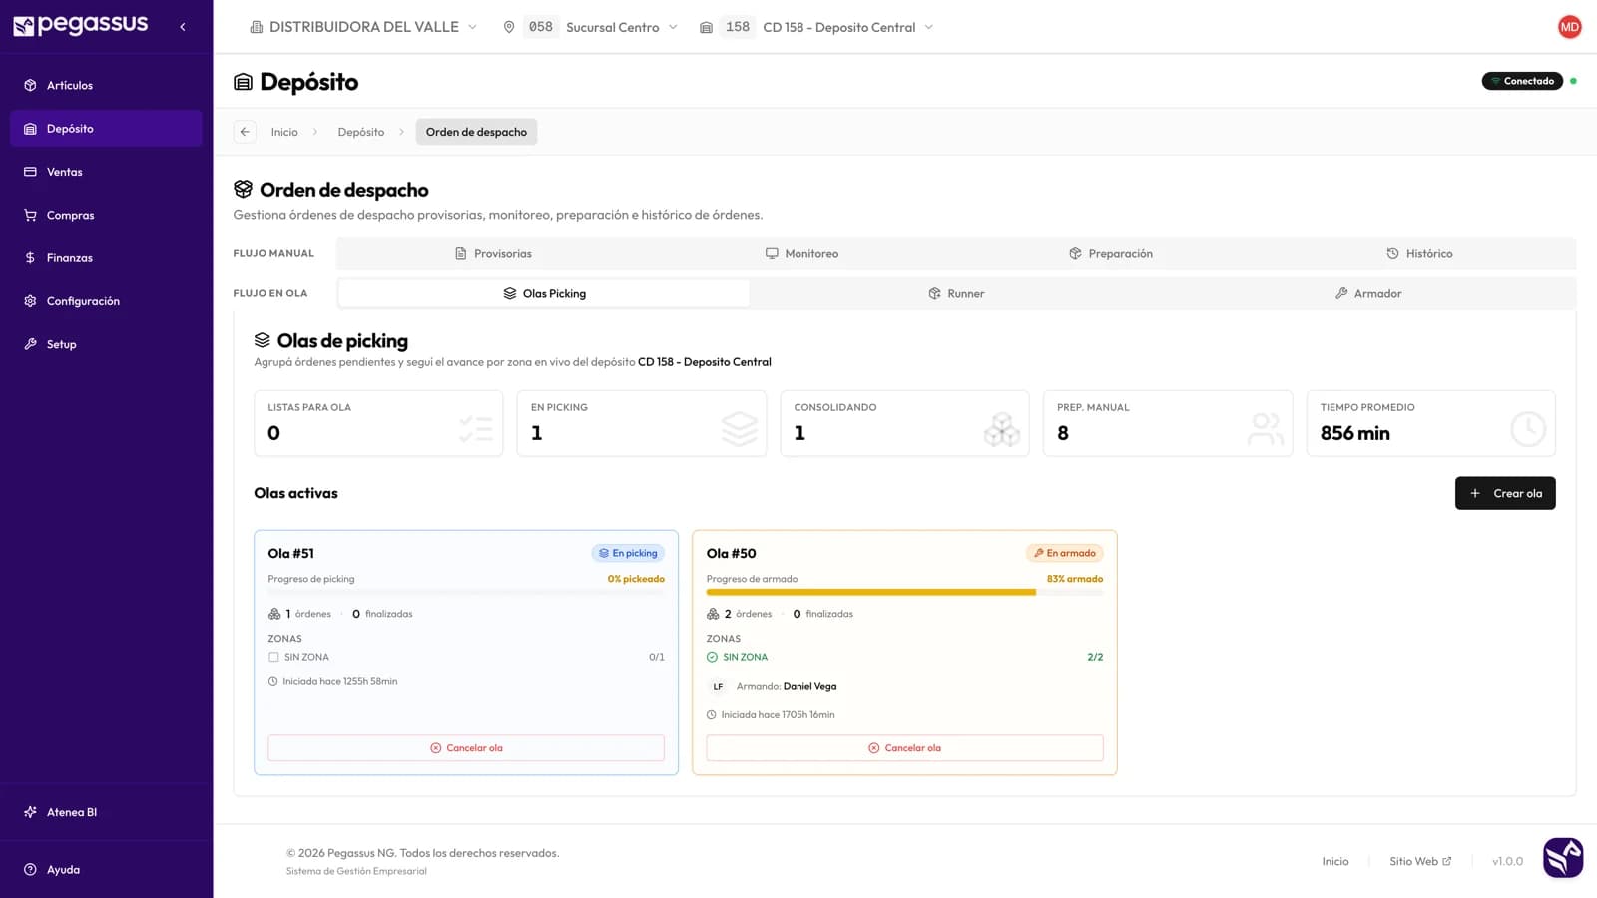Screen dimensions: 1597x898
Task: Open the Ventas section in the sidebar
Action: (106, 172)
